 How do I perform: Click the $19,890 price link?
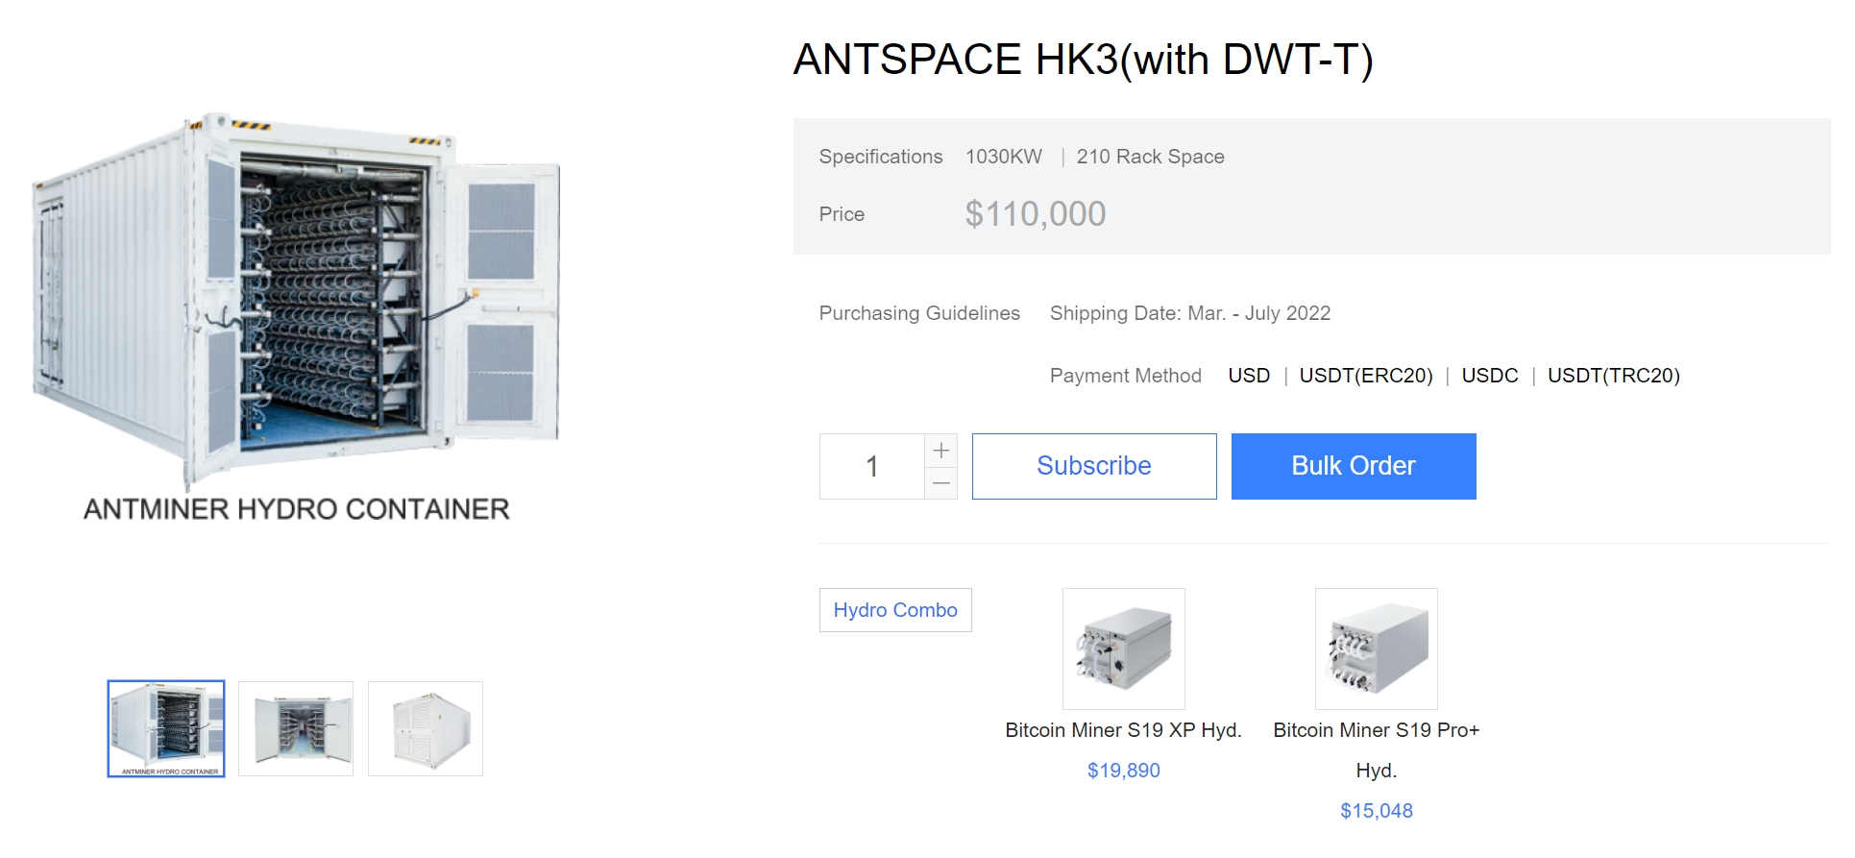[x=1123, y=771]
